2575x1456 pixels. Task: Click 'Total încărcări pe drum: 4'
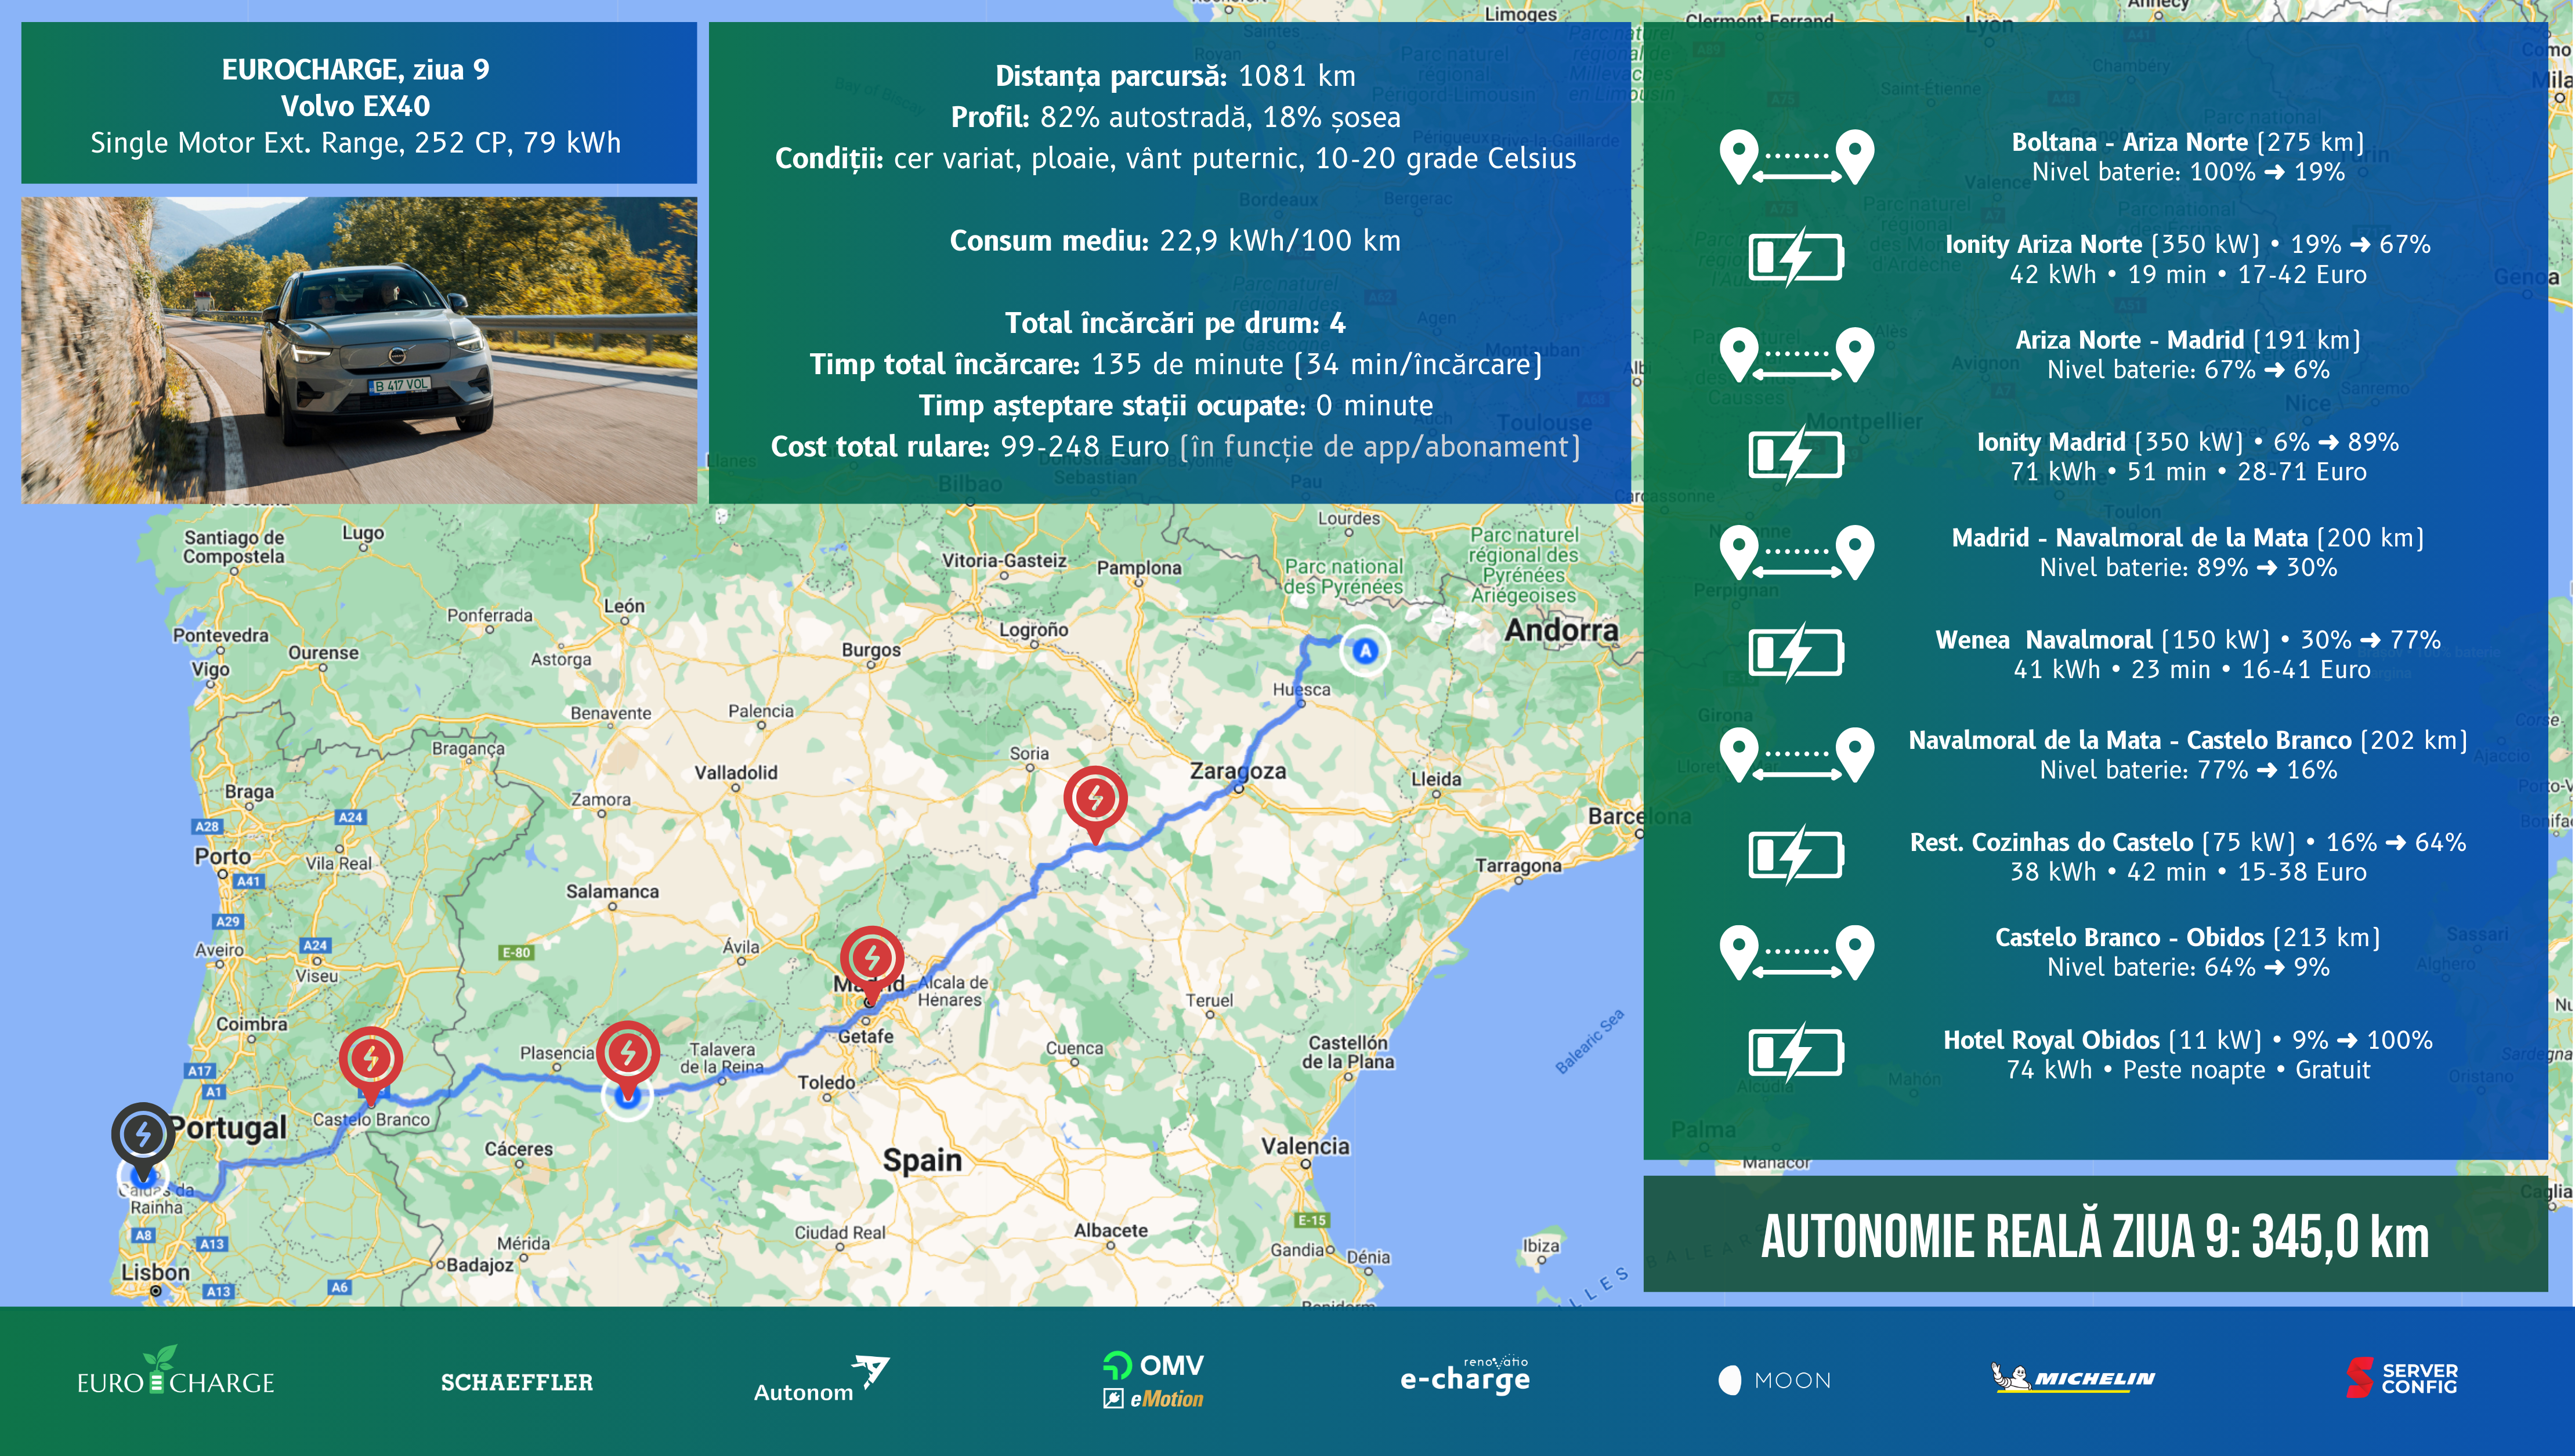[x=1176, y=323]
